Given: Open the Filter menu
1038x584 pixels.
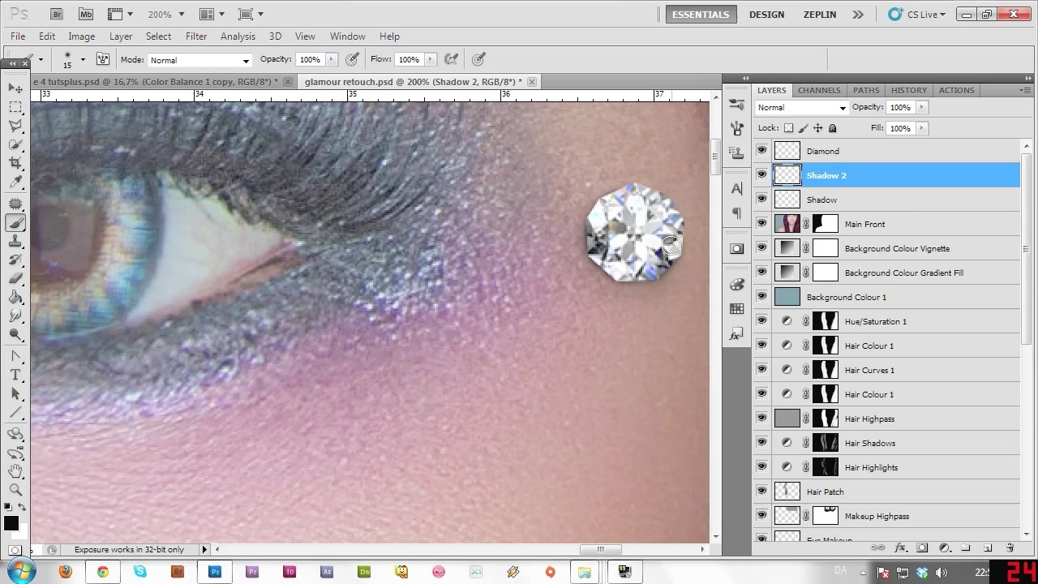Looking at the screenshot, I should (196, 36).
